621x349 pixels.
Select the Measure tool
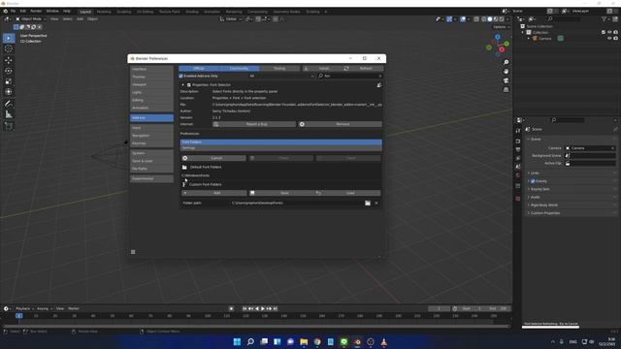pos(9,114)
